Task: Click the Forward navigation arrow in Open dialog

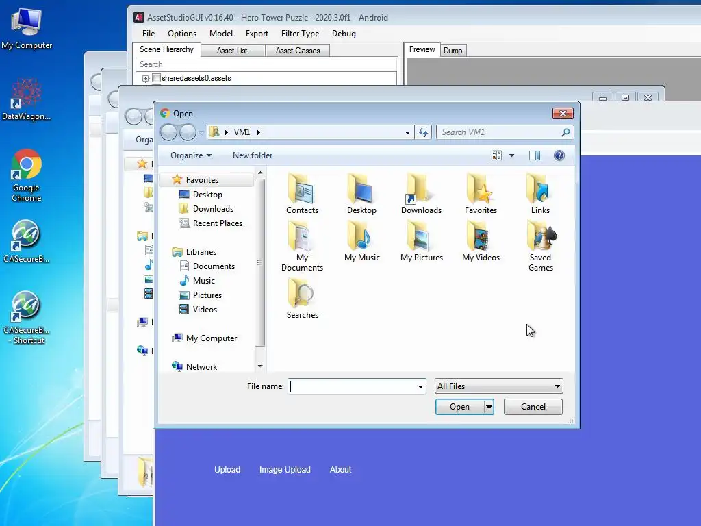Action: 188,132
